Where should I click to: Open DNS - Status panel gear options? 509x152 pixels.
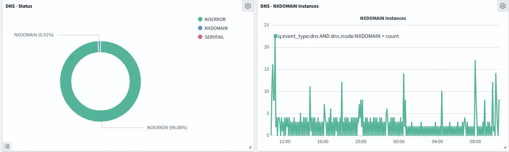point(248,6)
